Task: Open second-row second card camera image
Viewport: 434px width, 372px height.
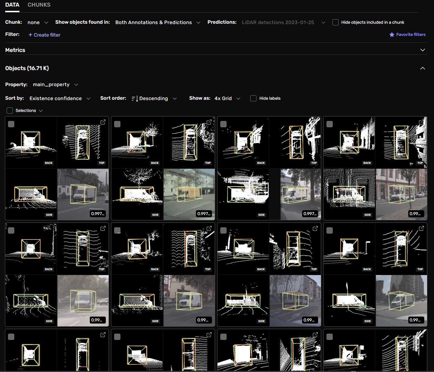Action: pos(189,301)
